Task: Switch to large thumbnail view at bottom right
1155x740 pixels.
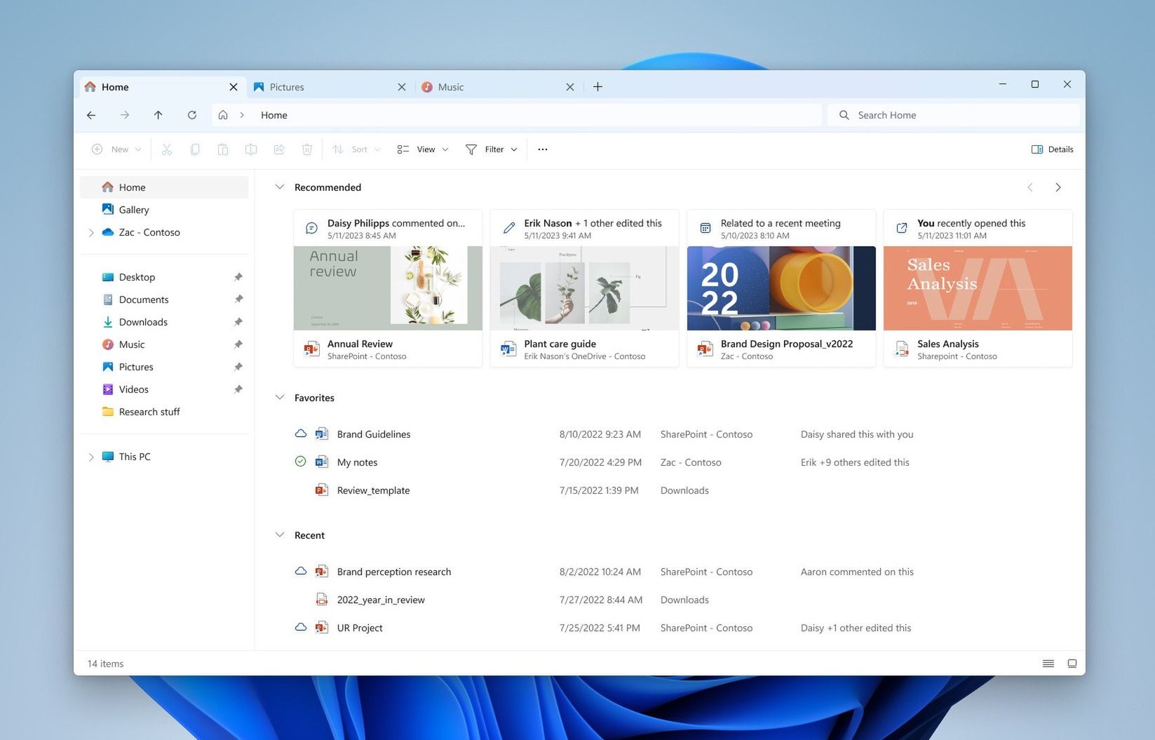Action: pyautogui.click(x=1072, y=663)
